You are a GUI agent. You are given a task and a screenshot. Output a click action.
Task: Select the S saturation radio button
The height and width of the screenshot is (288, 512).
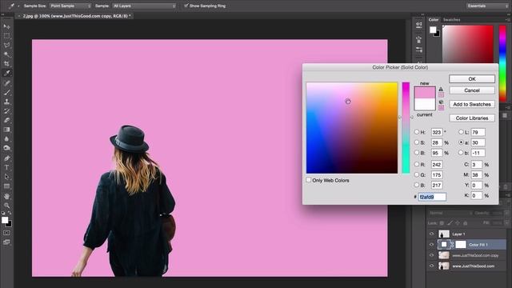[417, 142]
